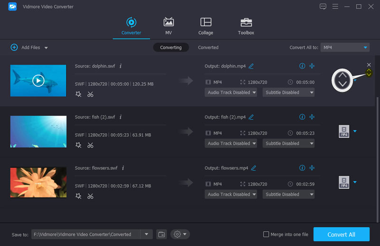Open the MV tab
380x246 pixels.
pyautogui.click(x=168, y=26)
